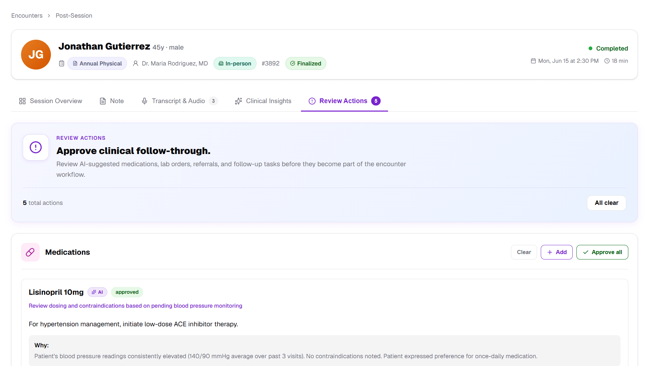Click Dr. Maria Rodriguez, MD text

click(x=175, y=63)
